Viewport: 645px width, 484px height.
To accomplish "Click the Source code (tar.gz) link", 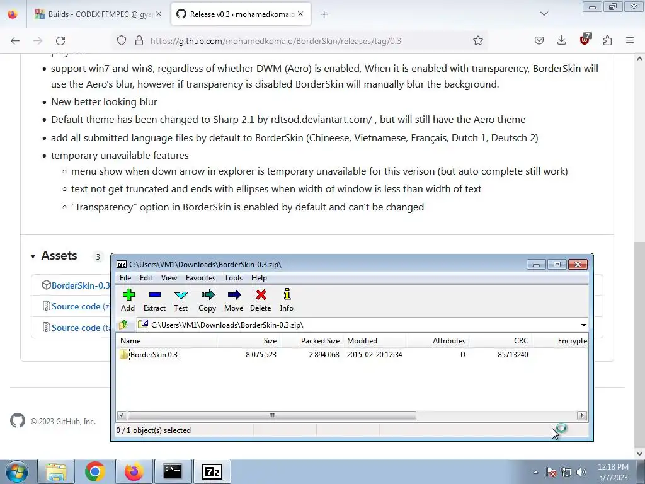I will click(x=81, y=328).
